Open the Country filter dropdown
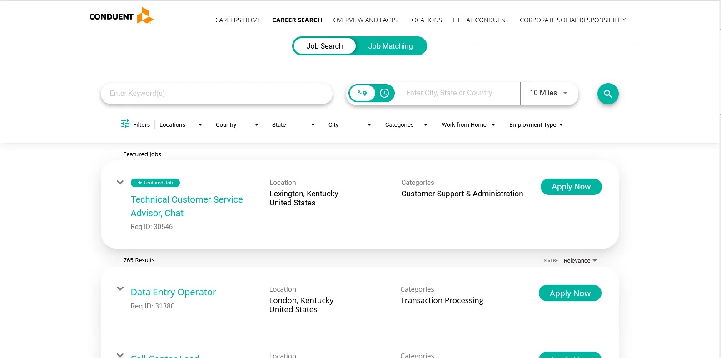The height and width of the screenshot is (358, 721). (237, 125)
